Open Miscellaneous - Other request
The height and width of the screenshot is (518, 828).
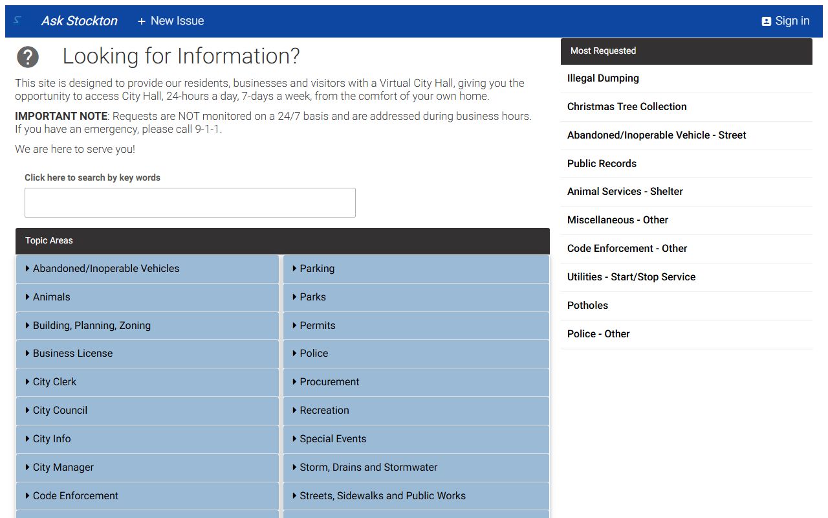point(686,220)
